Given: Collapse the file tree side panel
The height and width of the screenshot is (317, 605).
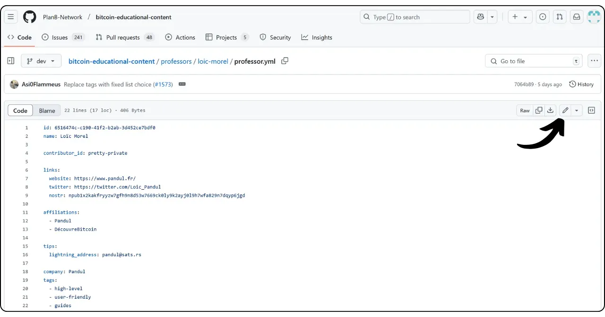Looking at the screenshot, I should 11,61.
